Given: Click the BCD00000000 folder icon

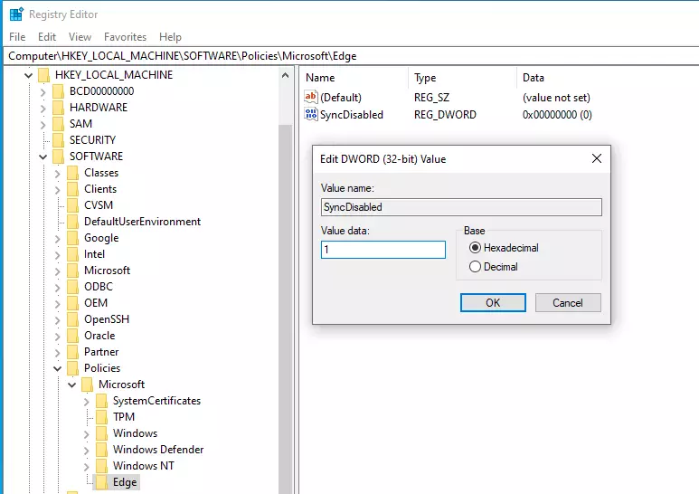Looking at the screenshot, I should tap(58, 91).
